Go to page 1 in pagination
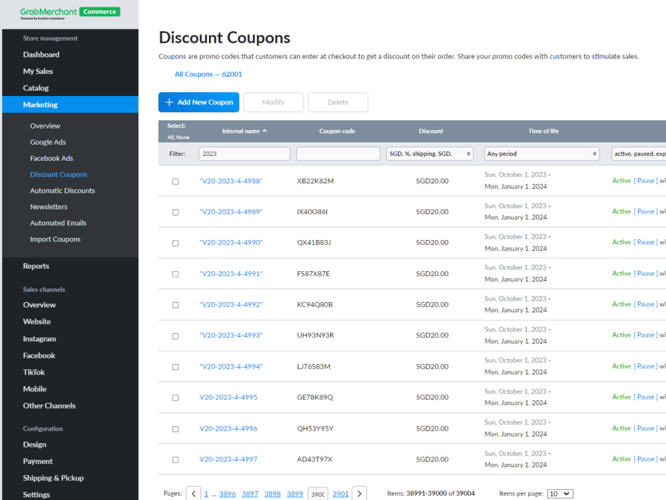The height and width of the screenshot is (500, 666). [206, 493]
